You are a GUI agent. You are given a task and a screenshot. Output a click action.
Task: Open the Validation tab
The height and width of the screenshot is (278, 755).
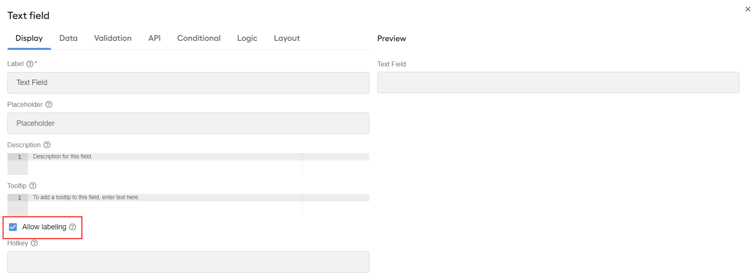tap(113, 38)
